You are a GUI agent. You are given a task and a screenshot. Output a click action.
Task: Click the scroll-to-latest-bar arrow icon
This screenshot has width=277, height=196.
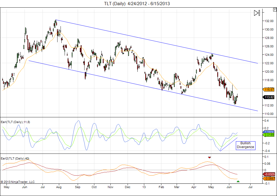click(257, 13)
